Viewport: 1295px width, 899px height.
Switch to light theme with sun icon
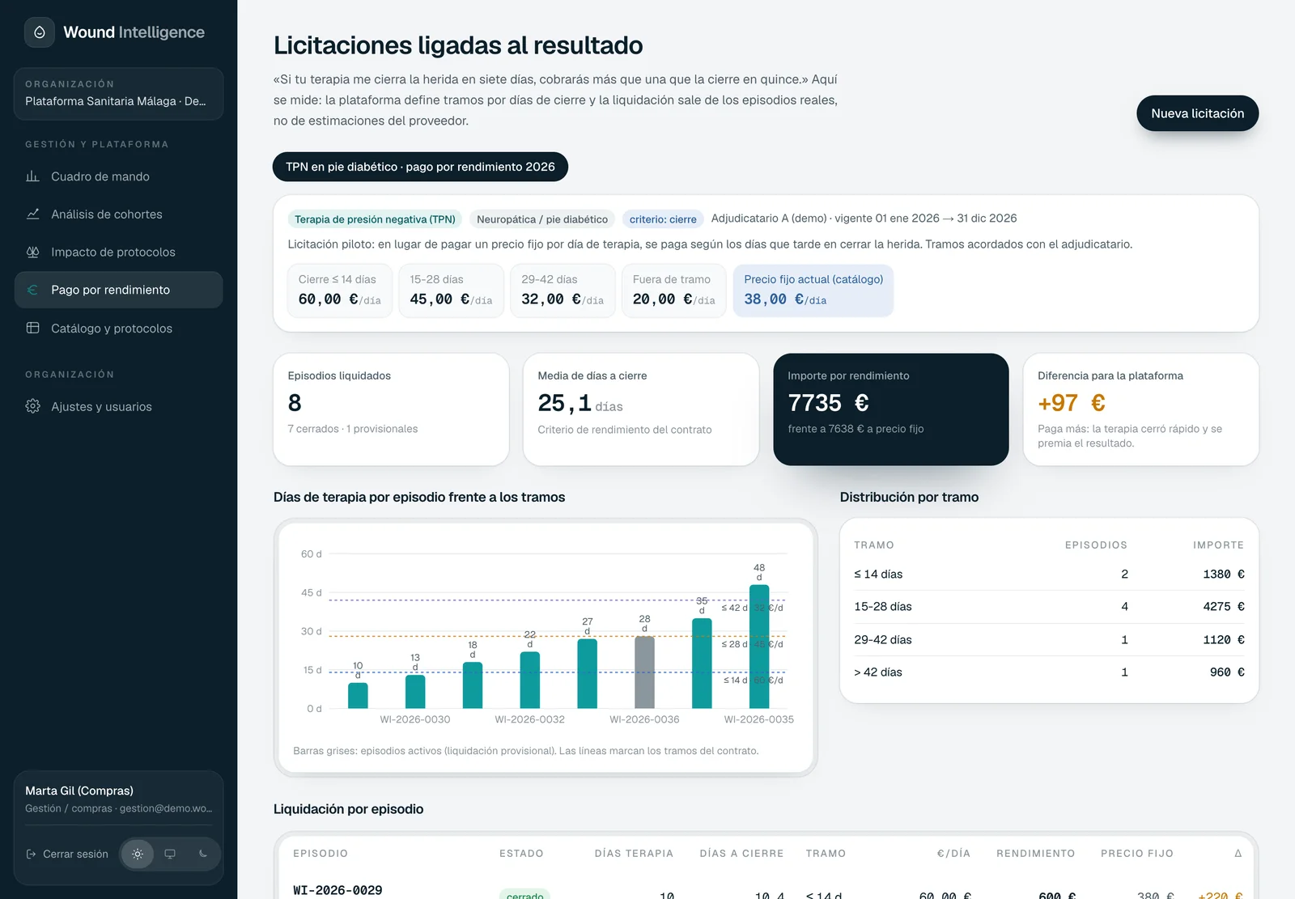coord(138,854)
